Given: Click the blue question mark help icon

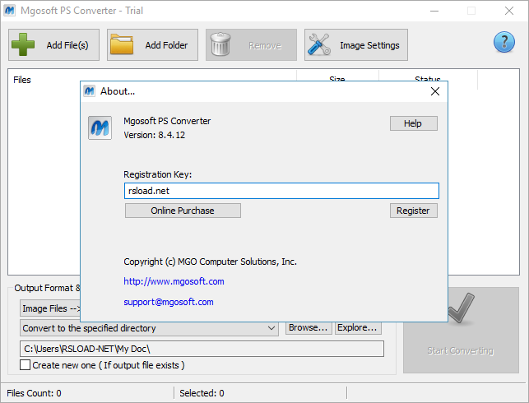Looking at the screenshot, I should click(x=503, y=43).
